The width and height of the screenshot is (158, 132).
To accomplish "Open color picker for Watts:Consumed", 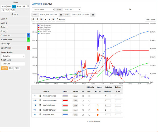I will click(x=65, y=96).
